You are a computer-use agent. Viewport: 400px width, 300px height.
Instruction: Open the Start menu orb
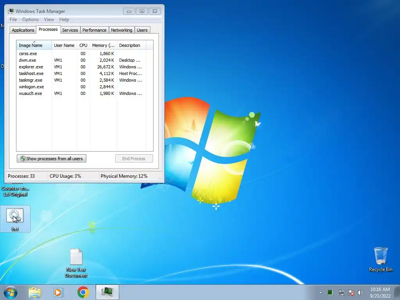tap(11, 292)
